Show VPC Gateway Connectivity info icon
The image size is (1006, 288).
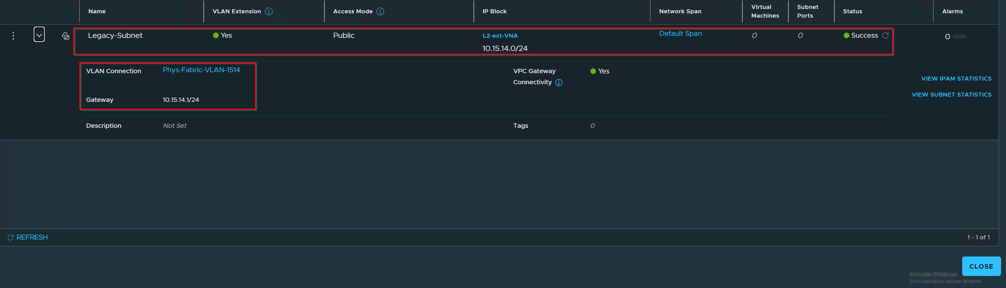click(559, 82)
